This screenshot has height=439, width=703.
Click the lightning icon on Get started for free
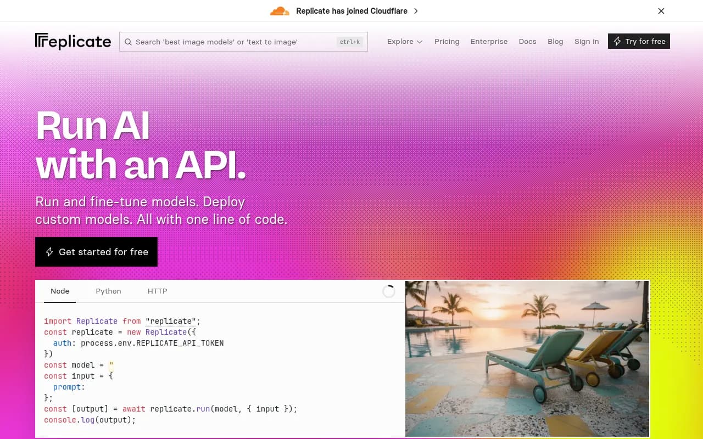point(49,252)
